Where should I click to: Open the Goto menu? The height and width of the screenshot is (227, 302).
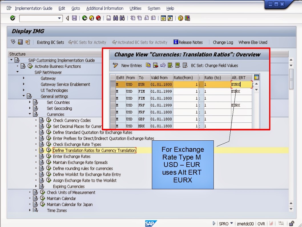76,9
